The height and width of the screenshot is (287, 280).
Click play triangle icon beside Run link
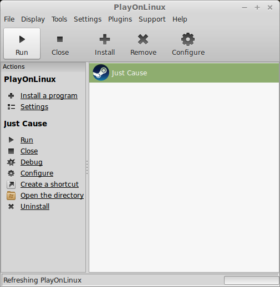pyautogui.click(x=11, y=140)
